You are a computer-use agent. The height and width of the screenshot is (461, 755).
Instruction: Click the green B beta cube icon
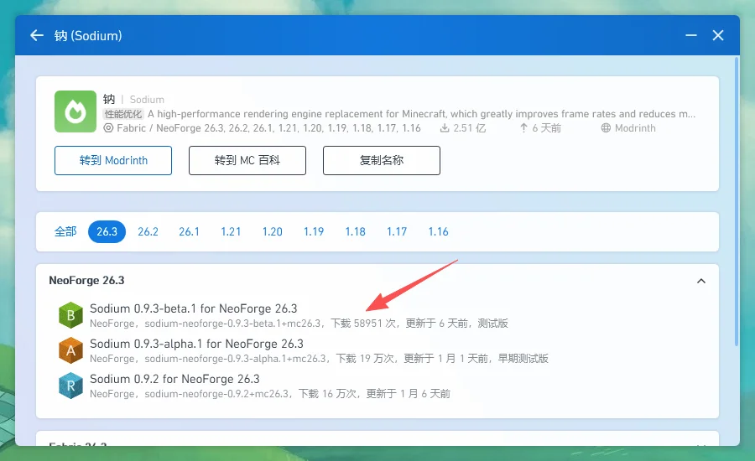click(70, 315)
